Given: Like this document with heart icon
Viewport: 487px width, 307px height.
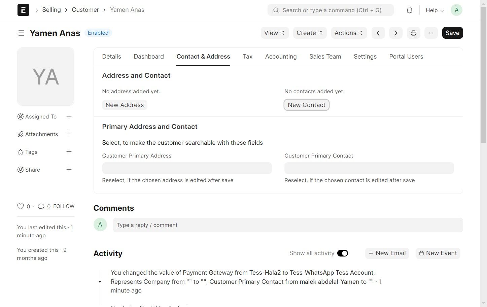Looking at the screenshot, I should (21, 206).
